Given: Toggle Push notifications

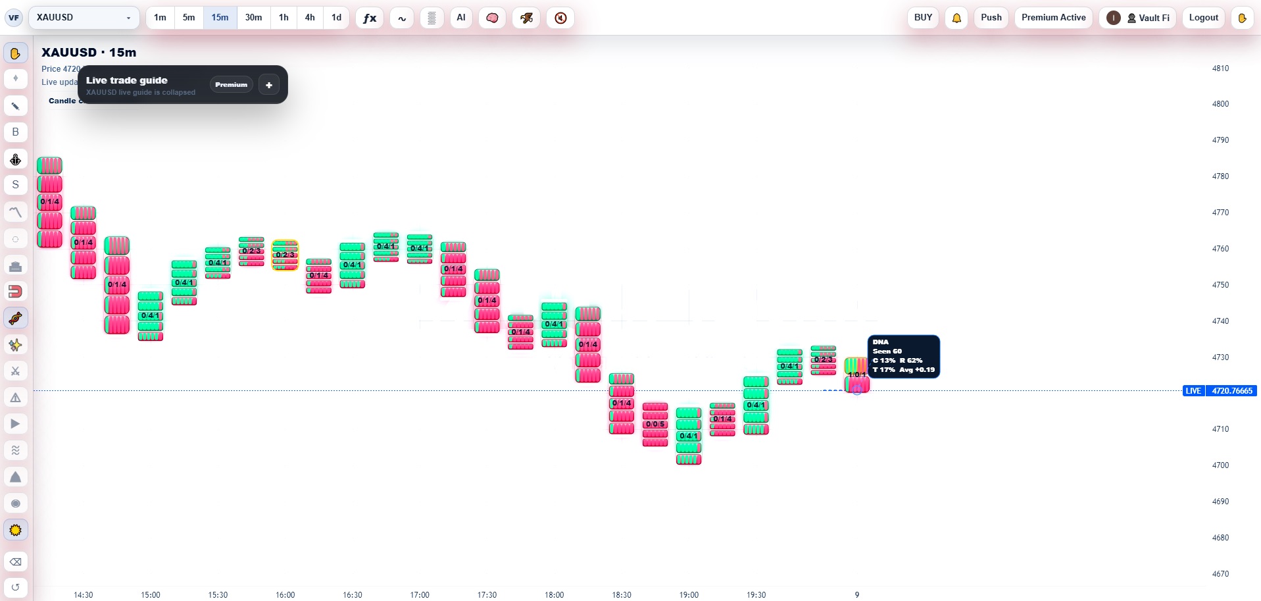Looking at the screenshot, I should 991,18.
